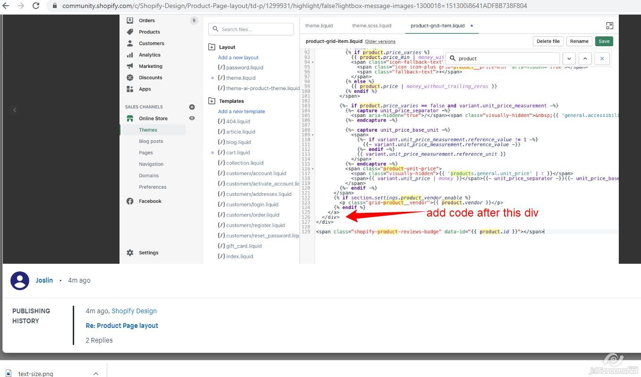Switch to theme.liquid editor tab
This screenshot has height=377, width=641.
pyautogui.click(x=319, y=25)
